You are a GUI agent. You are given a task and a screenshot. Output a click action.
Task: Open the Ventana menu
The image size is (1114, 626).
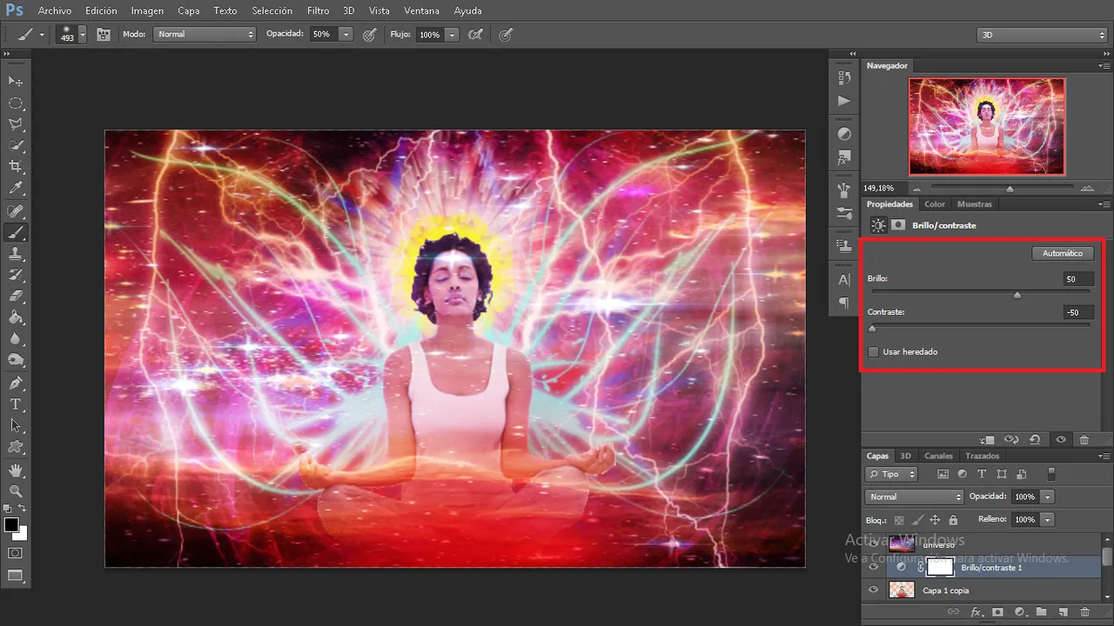pyautogui.click(x=422, y=10)
